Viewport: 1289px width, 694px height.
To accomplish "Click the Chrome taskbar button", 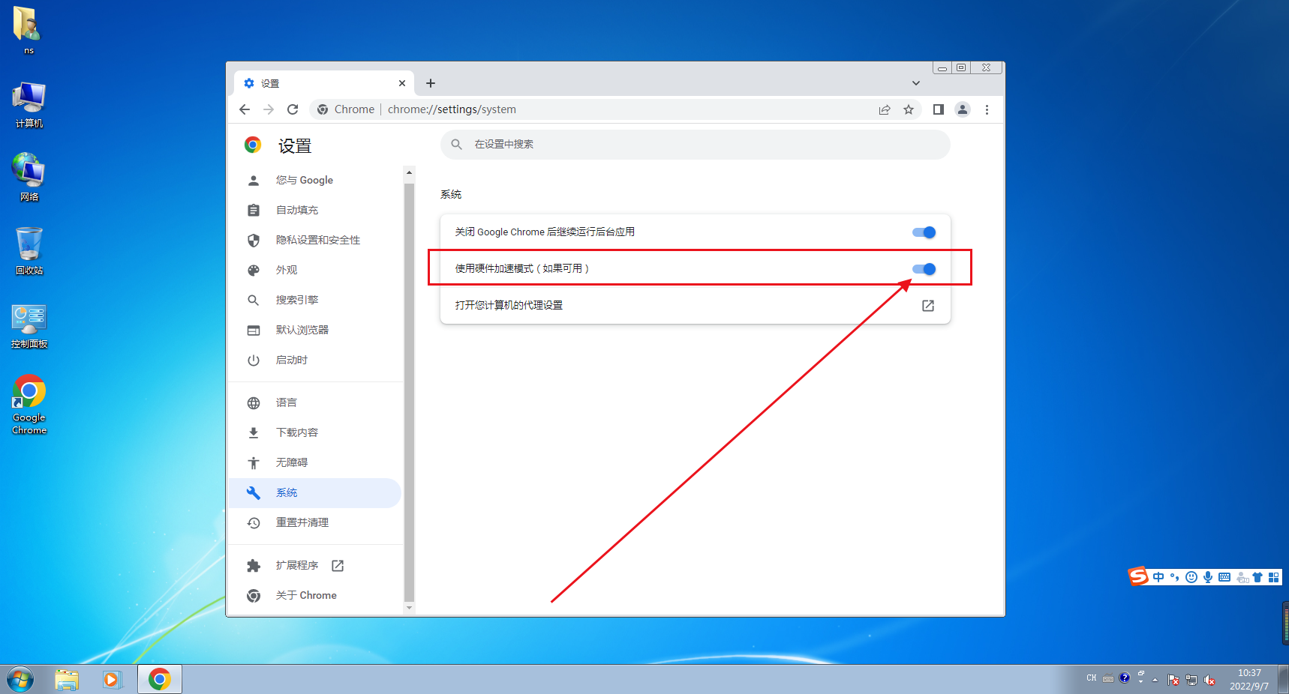I will [159, 680].
